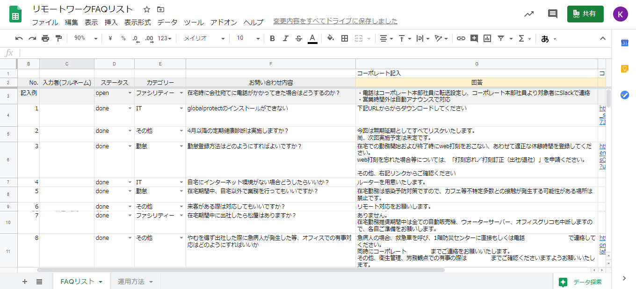Collapse the menus with the up chevron

tap(603, 38)
